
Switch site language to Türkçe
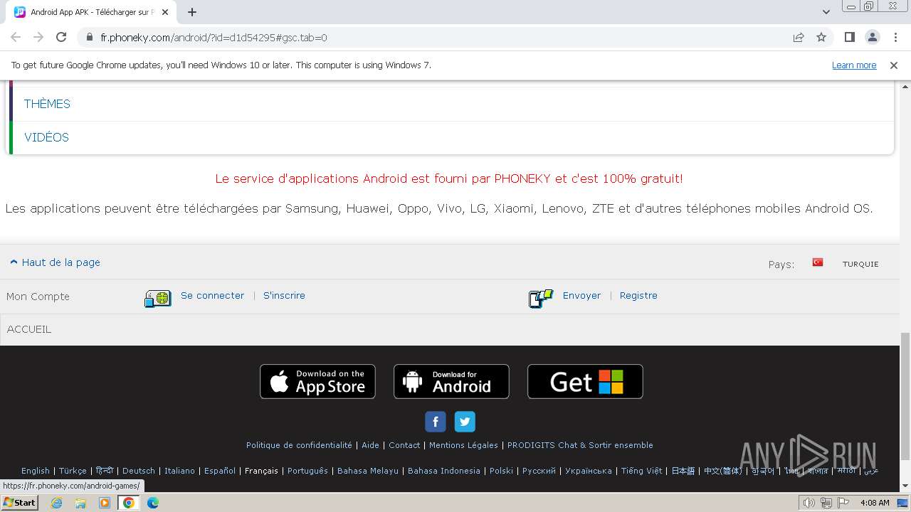pos(73,471)
